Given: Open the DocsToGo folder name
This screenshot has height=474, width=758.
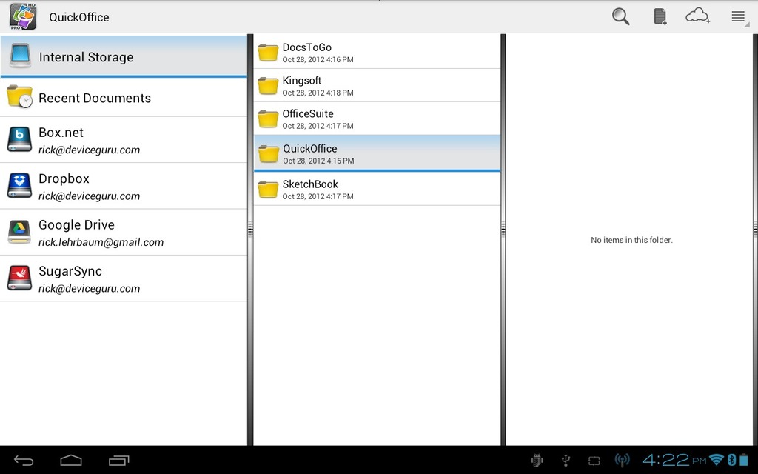Looking at the screenshot, I should point(307,47).
